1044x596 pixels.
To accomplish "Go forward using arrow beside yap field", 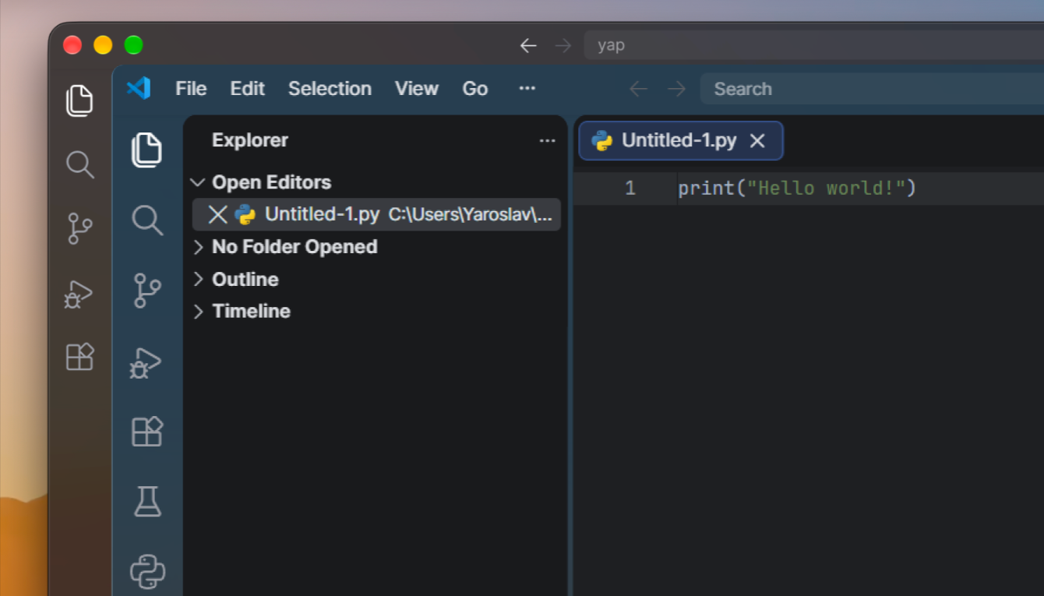I will [x=563, y=45].
